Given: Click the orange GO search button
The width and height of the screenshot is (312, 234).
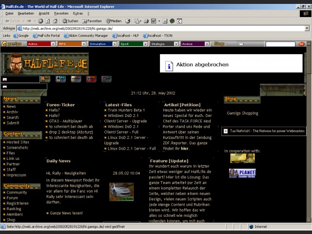Looking at the screenshot, I should click(x=301, y=44).
